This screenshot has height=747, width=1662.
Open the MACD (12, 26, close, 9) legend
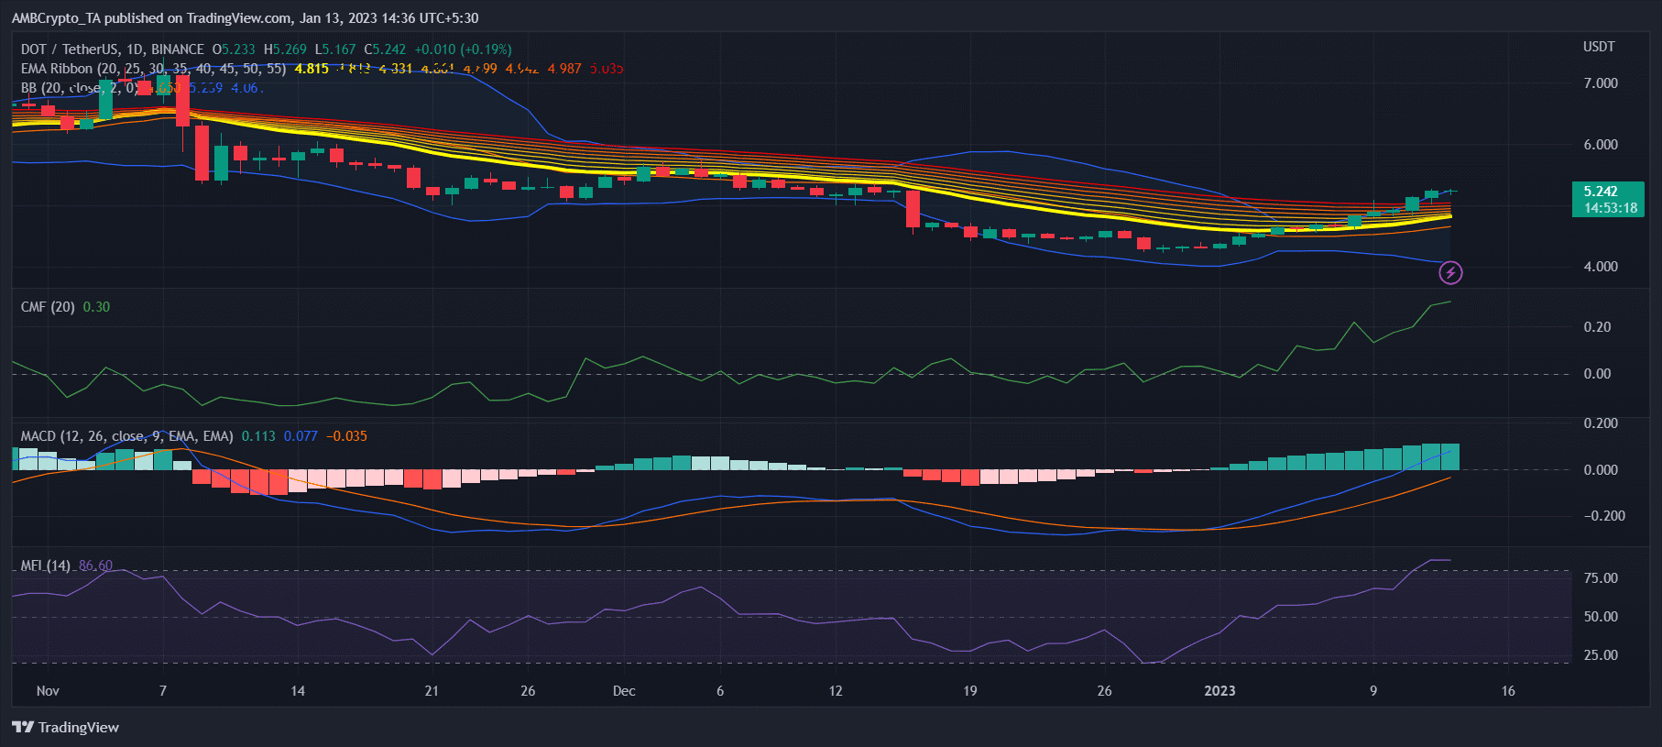pos(126,436)
